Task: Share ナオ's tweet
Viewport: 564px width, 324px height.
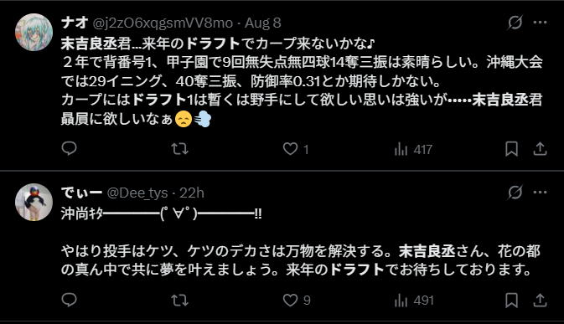Action: point(540,149)
